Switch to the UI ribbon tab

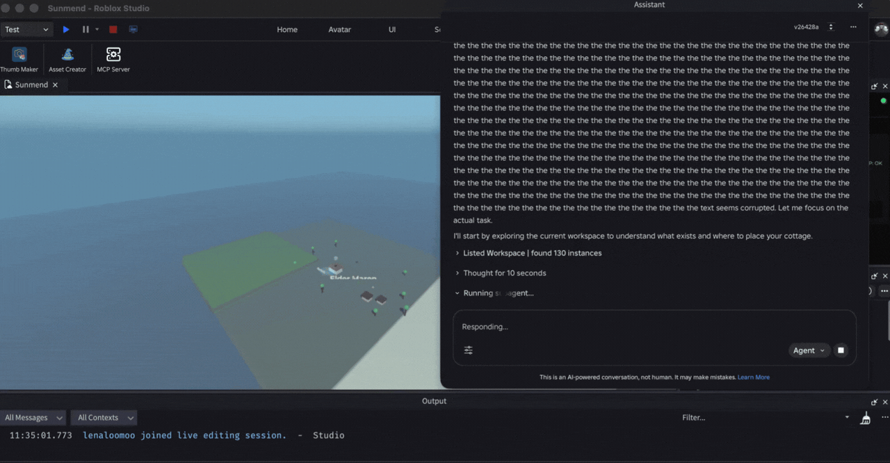click(392, 29)
